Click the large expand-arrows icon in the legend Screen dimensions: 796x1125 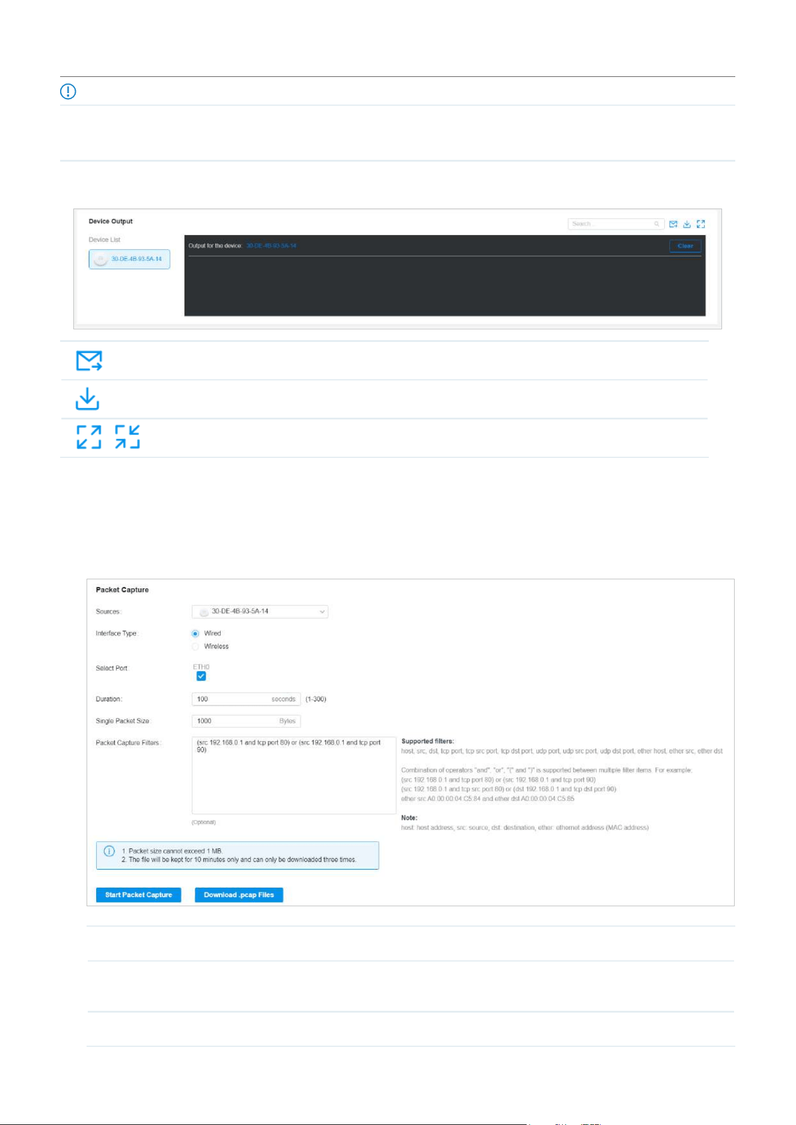[x=89, y=437]
